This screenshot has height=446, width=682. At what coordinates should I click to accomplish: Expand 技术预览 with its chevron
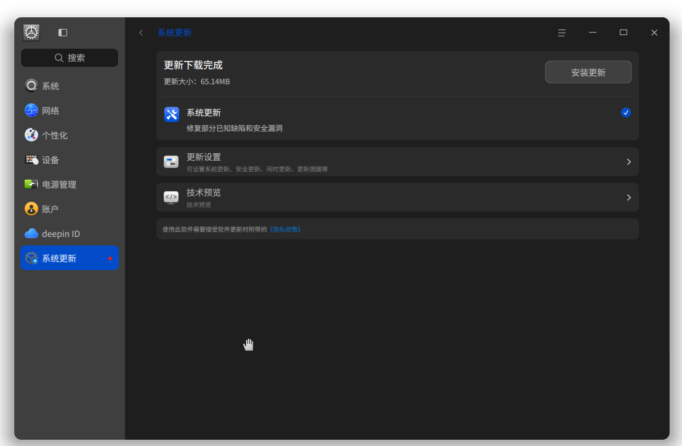pyautogui.click(x=629, y=197)
